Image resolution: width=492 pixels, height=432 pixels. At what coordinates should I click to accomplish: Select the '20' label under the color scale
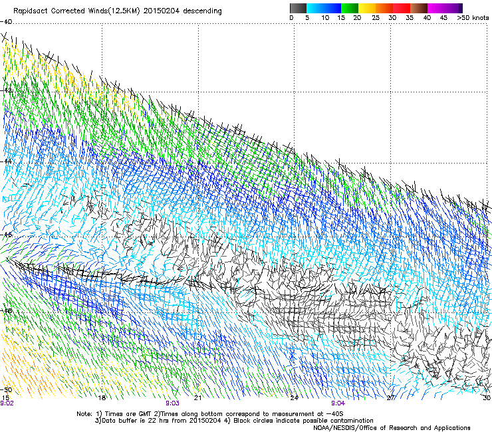357,18
